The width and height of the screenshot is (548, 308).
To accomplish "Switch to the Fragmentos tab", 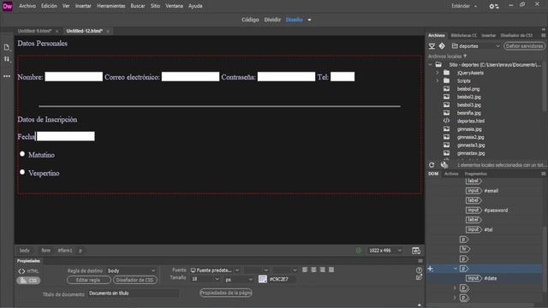I will coord(475,174).
